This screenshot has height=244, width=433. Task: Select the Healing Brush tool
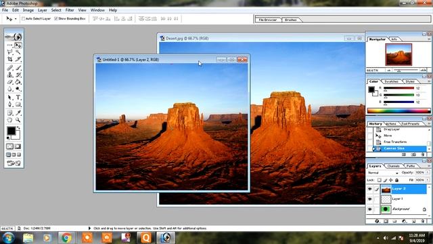[x=10, y=68]
